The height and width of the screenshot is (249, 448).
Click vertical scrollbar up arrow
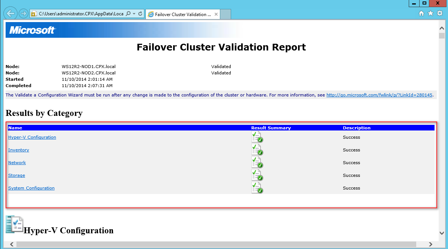coord(442,28)
